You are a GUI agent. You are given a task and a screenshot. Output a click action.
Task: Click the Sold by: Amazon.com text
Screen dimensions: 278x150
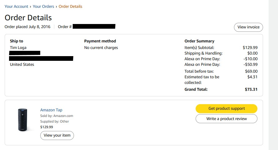click(x=57, y=116)
